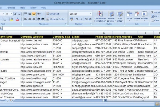Open the Font dialog launcher
This screenshot has width=160, height=107.
point(21,24)
